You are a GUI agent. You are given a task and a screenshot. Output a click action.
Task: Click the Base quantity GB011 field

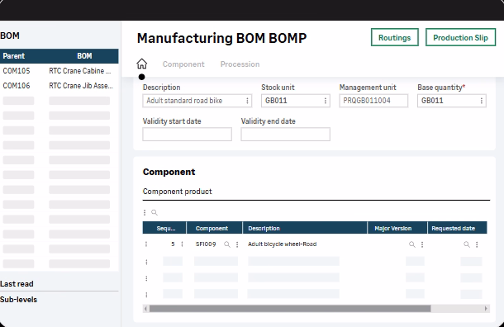tap(452, 101)
